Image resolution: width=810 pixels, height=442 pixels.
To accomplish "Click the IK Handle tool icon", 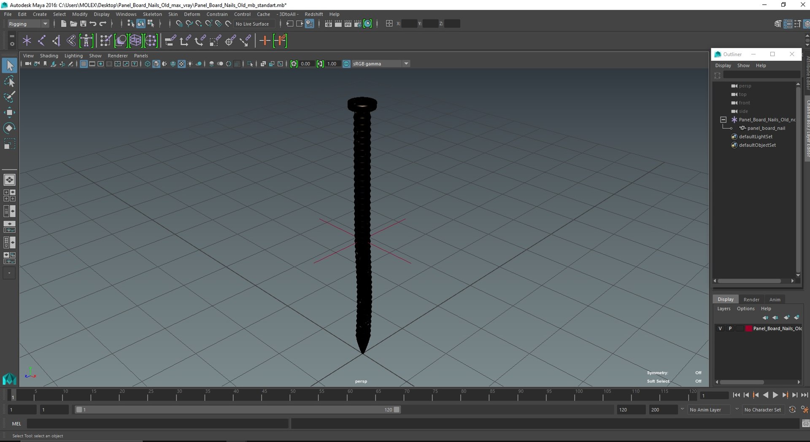I will click(56, 41).
